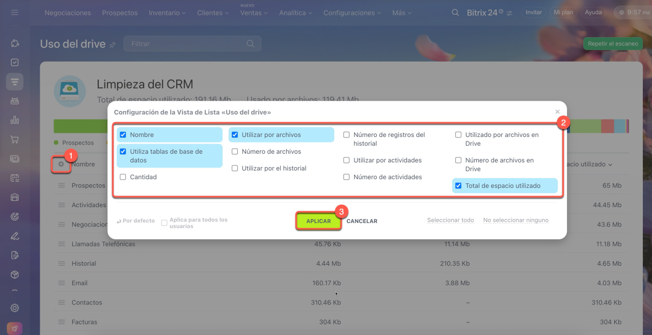The width and height of the screenshot is (652, 335).
Task: Expand the Inventario dropdown menu
Action: click(x=167, y=13)
